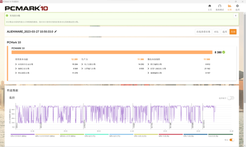Image resolution: width=246 pixels, height=147 pixels.
Task: Click the 12 289 essentials score
Action: click(x=75, y=59)
